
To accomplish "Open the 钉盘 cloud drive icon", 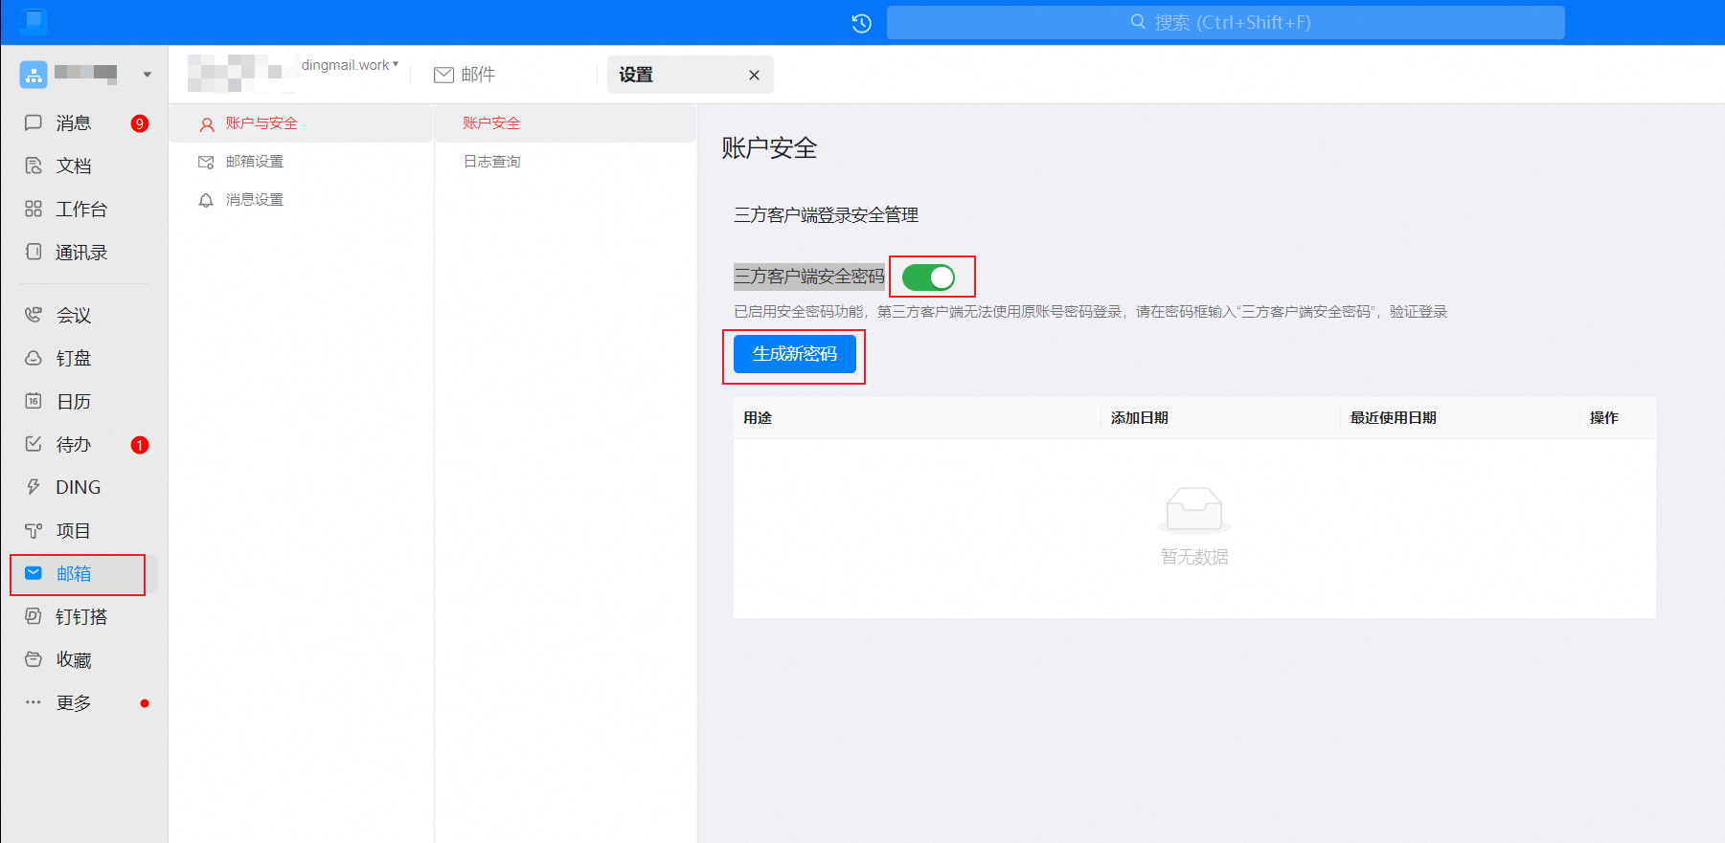I will (34, 358).
